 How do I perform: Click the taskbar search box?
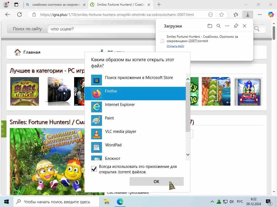tap(56, 202)
